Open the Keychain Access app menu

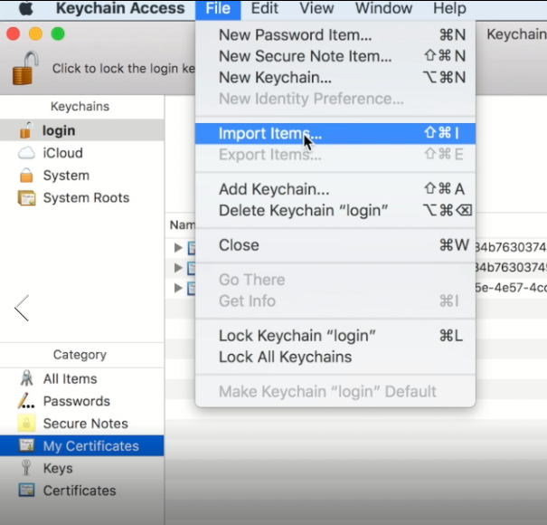click(120, 8)
